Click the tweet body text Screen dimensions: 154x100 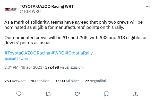click(76, 32)
